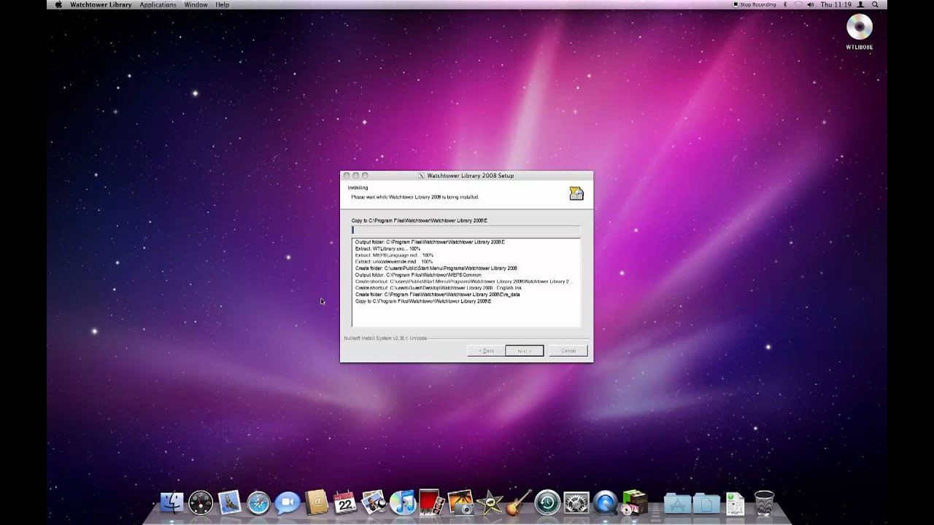The image size is (934, 525).
Task: Open Preview from the Dock
Action: tap(374, 502)
